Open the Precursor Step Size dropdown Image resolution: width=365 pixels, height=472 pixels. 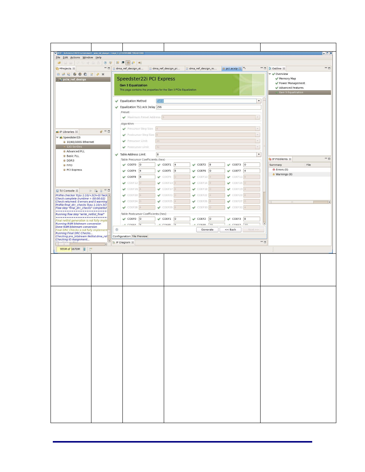click(257, 129)
